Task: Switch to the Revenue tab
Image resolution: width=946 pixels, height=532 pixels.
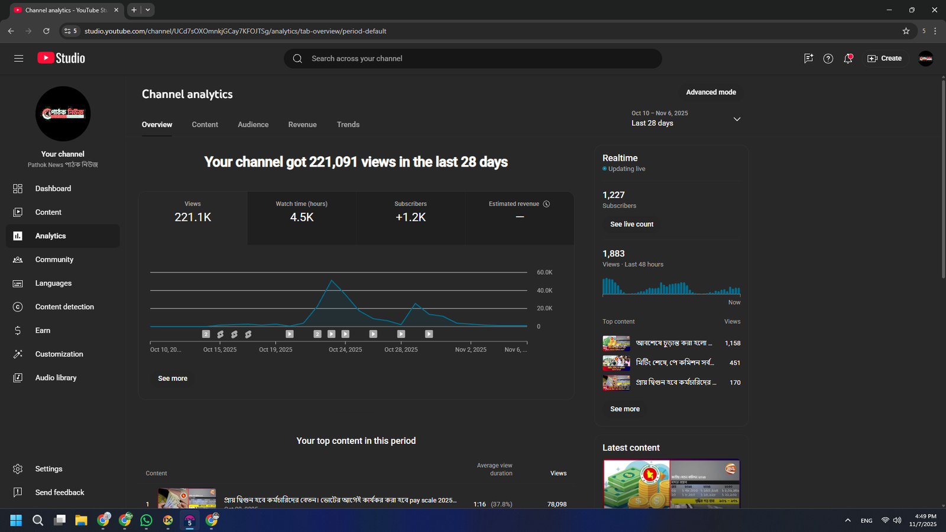Action: pyautogui.click(x=302, y=125)
